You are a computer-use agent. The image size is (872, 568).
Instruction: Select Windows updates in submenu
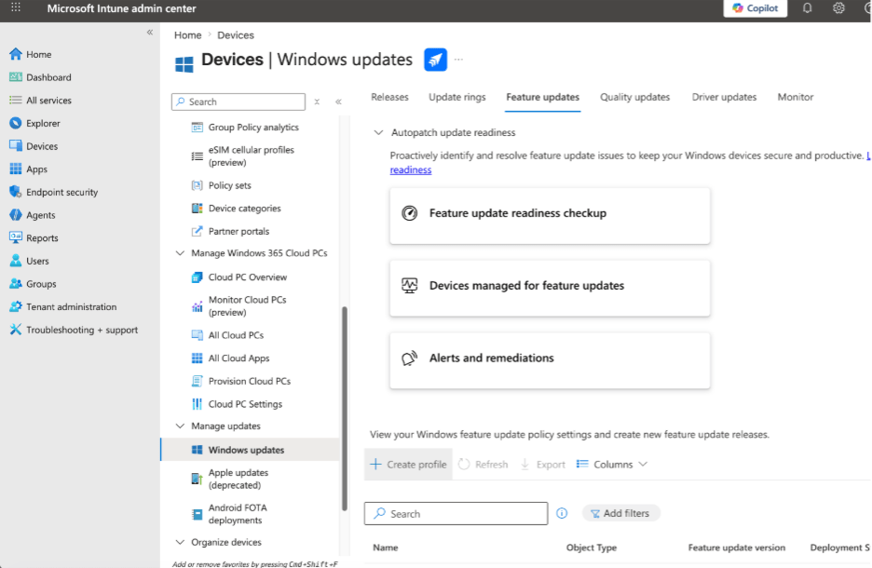click(x=251, y=450)
